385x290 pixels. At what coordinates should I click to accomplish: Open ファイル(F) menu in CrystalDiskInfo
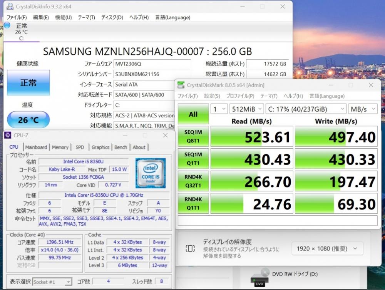pos(17,17)
